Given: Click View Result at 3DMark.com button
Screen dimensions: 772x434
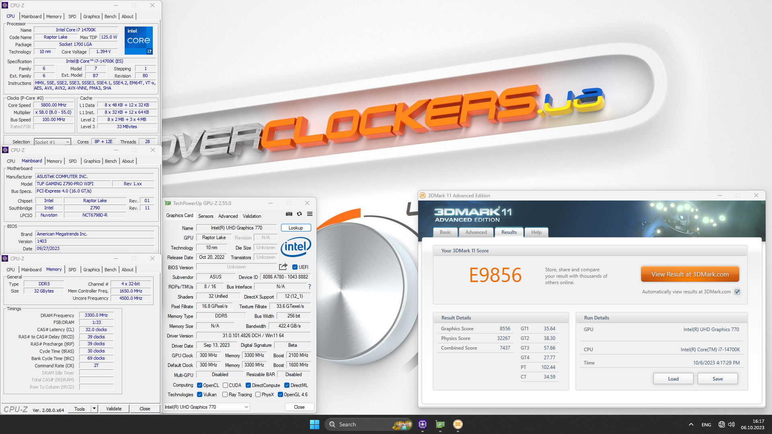Looking at the screenshot, I should 690,274.
